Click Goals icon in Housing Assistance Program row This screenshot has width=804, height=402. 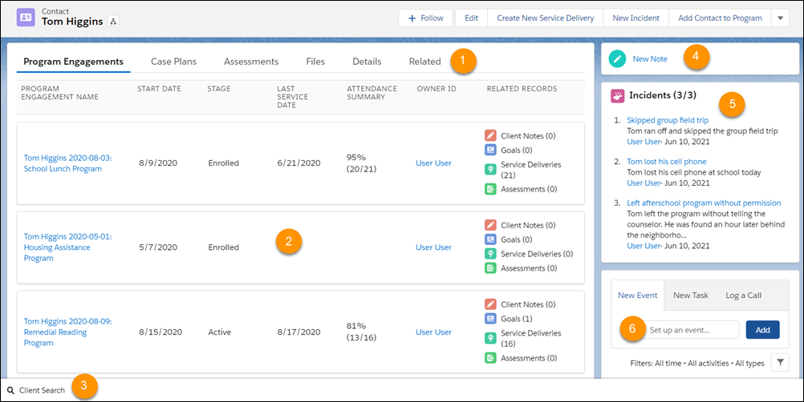pos(490,239)
